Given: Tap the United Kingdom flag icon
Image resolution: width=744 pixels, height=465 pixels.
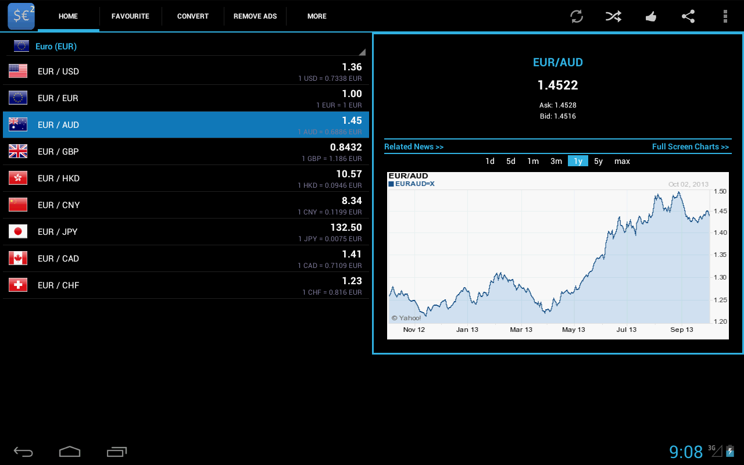Looking at the screenshot, I should [18, 151].
